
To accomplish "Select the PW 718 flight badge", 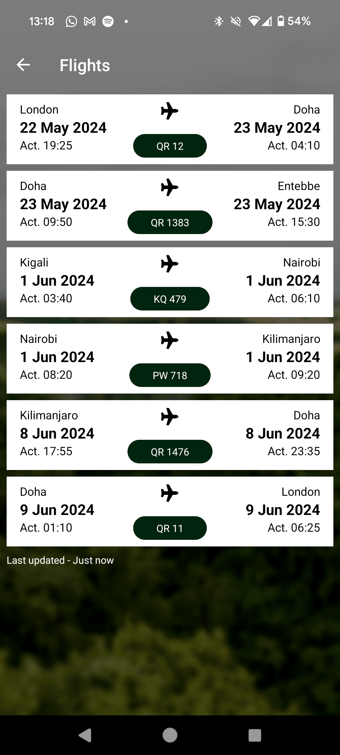I will tap(170, 375).
